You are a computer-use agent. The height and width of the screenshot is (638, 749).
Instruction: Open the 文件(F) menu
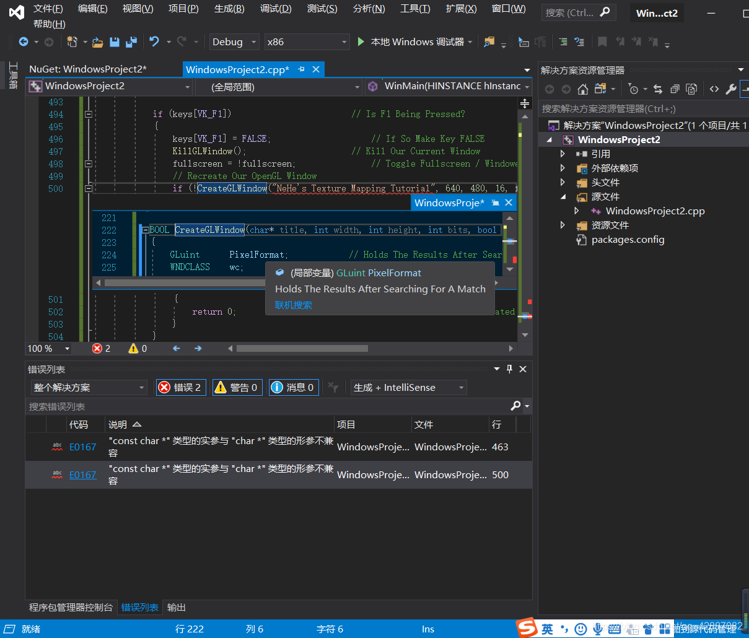pos(48,9)
